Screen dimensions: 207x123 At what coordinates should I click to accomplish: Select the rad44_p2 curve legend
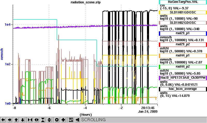tap(183, 67)
